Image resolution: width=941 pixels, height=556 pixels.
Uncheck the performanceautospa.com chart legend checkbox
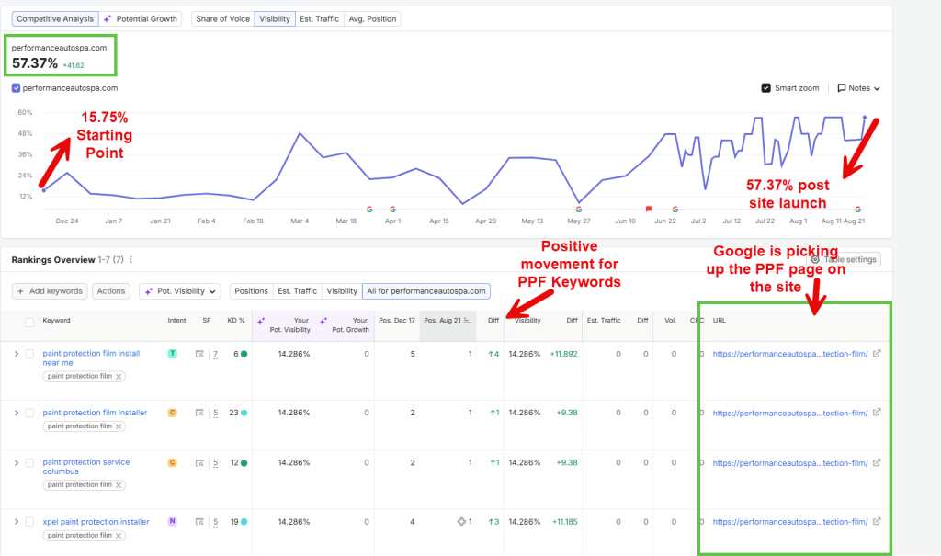(17, 87)
